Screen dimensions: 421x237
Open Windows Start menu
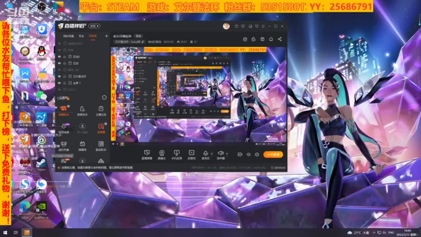(5, 232)
